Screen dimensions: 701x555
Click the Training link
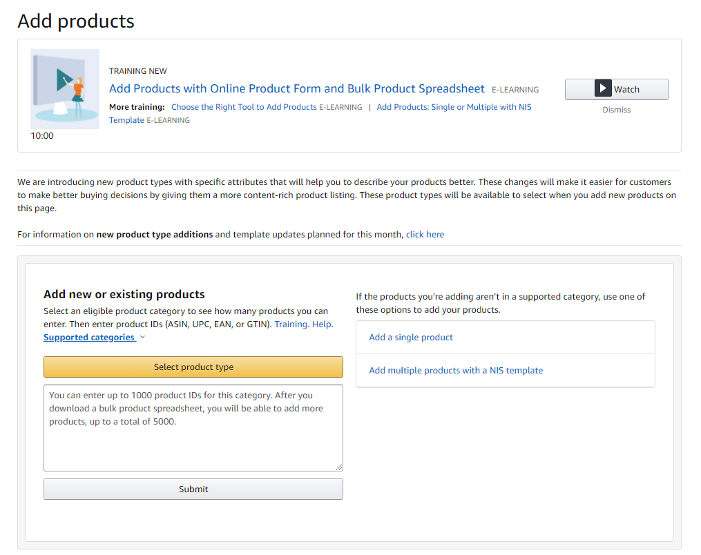pyautogui.click(x=291, y=324)
